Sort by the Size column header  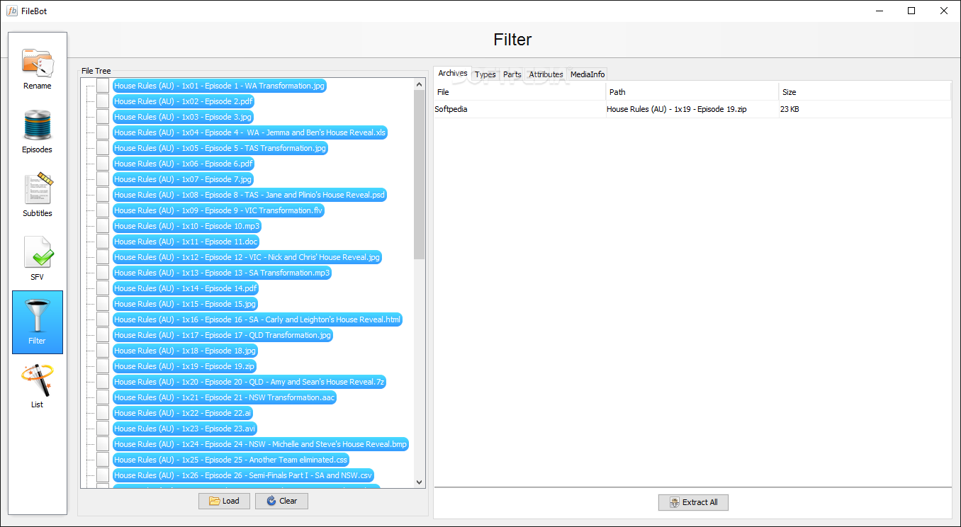(x=865, y=92)
